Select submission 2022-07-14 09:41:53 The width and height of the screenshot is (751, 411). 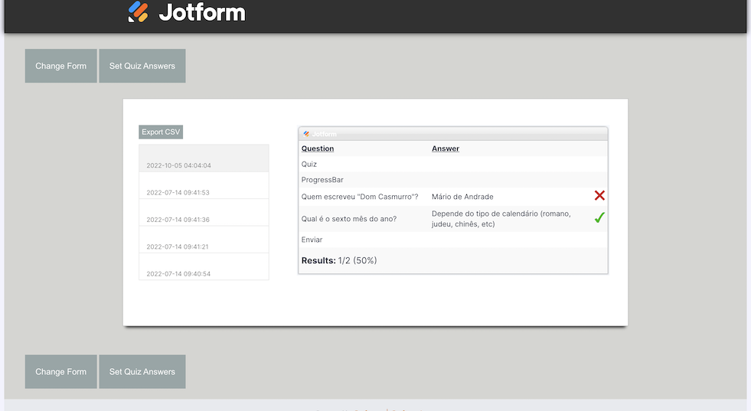204,185
